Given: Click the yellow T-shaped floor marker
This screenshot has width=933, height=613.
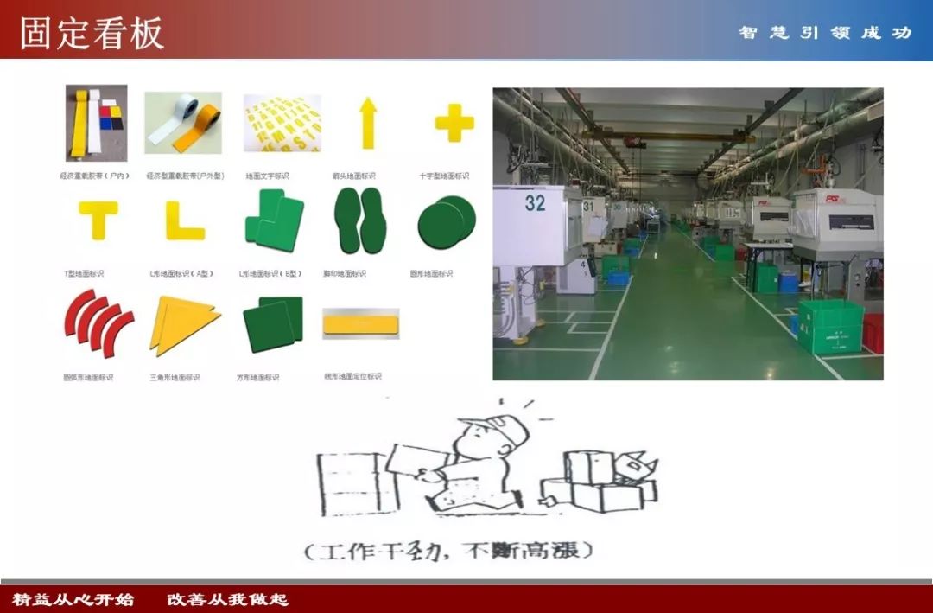Looking at the screenshot, I should tap(98, 220).
